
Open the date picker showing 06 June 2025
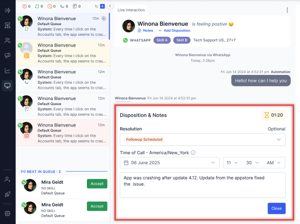169,163
